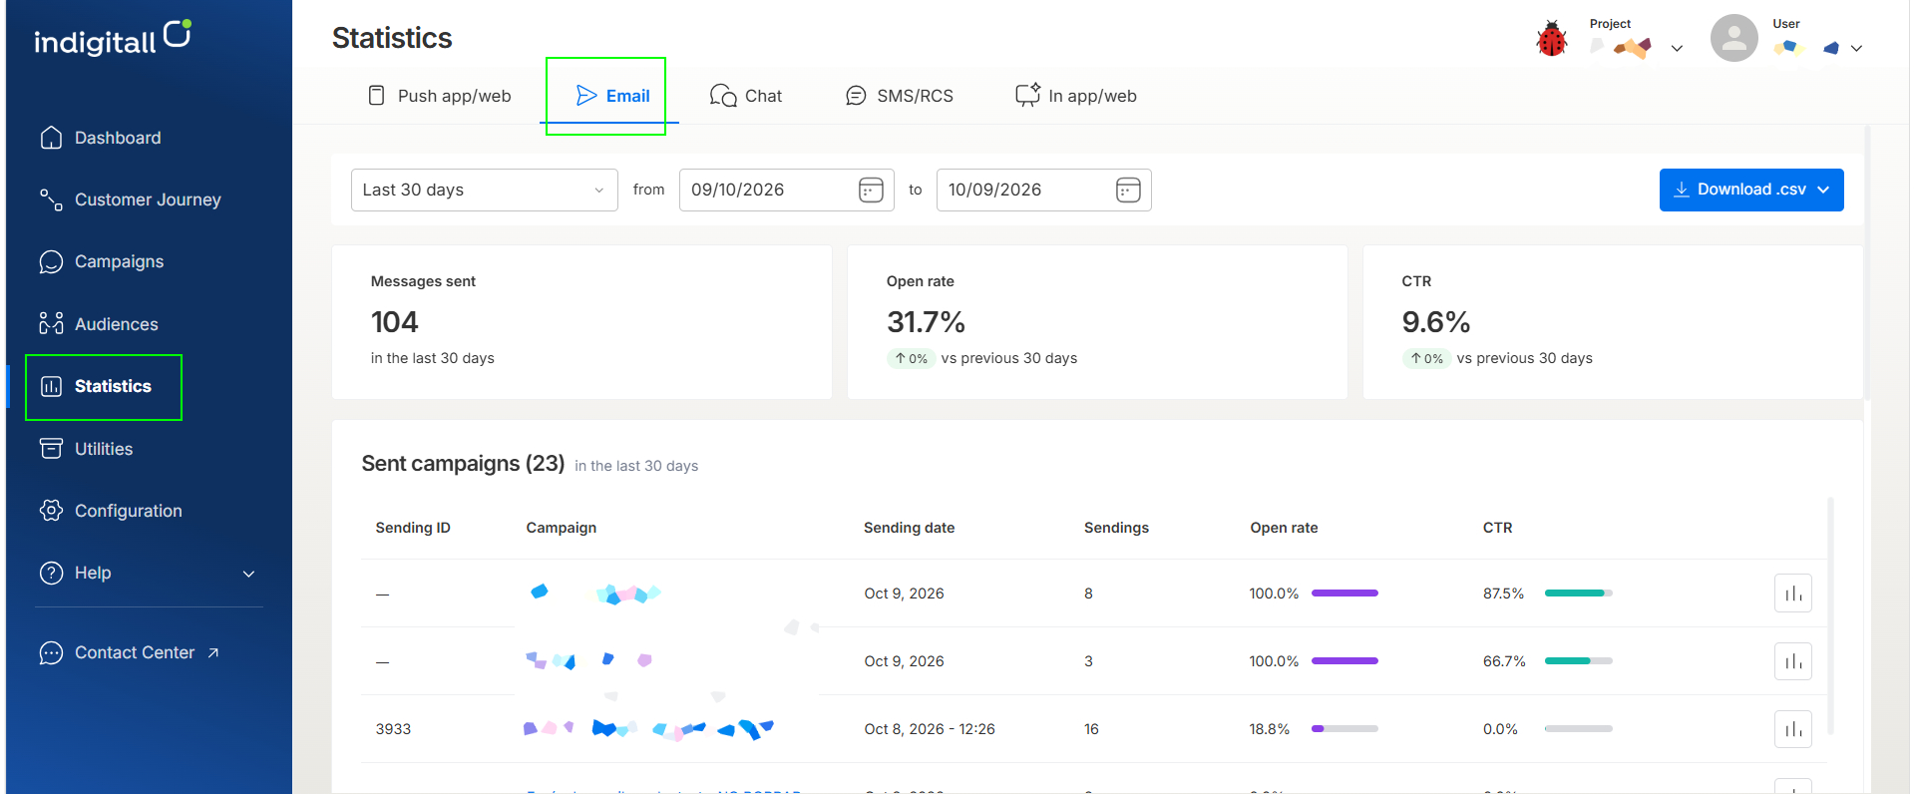Viewport: 1915px width, 794px height.
Task: Click the Open rate column header
Action: click(x=1284, y=528)
